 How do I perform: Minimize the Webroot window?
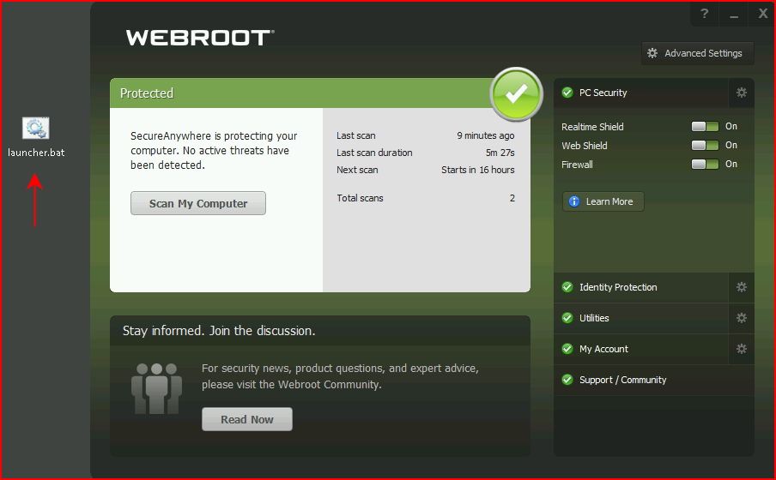(x=734, y=15)
